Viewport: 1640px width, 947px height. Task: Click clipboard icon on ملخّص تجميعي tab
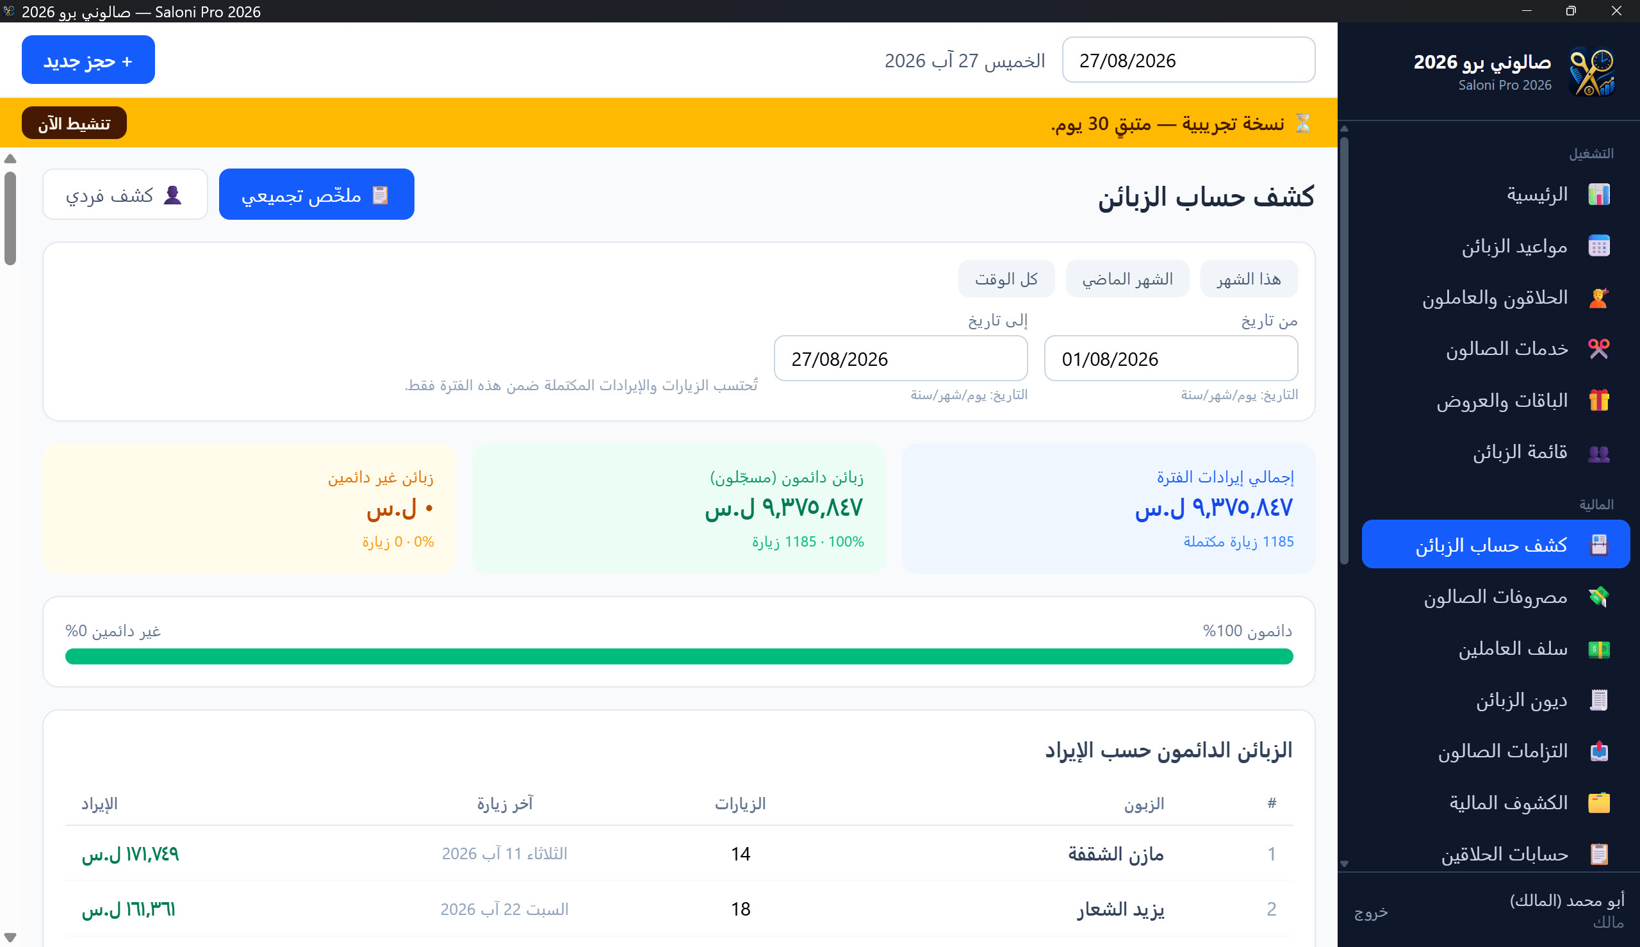coord(380,195)
